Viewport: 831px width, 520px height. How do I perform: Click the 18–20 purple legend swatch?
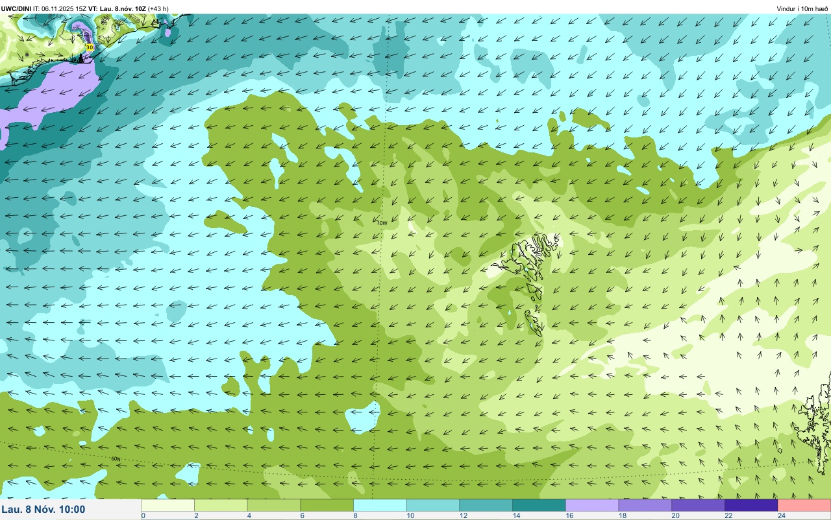645,505
